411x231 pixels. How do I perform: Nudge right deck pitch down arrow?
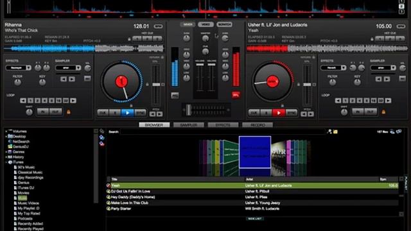[304, 114]
